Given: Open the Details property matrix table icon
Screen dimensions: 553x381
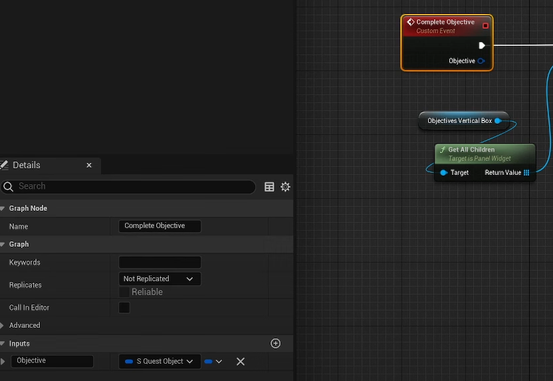Looking at the screenshot, I should click(x=269, y=187).
